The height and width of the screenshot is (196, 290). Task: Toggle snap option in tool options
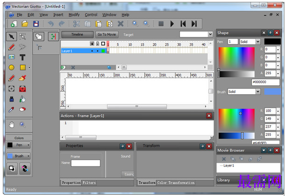pyautogui.click(x=53, y=37)
